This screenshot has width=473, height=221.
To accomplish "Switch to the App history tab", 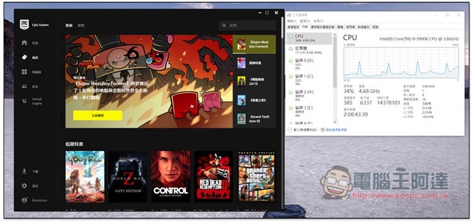I will [322, 27].
